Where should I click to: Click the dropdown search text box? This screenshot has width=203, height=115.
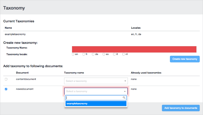click(x=96, y=98)
